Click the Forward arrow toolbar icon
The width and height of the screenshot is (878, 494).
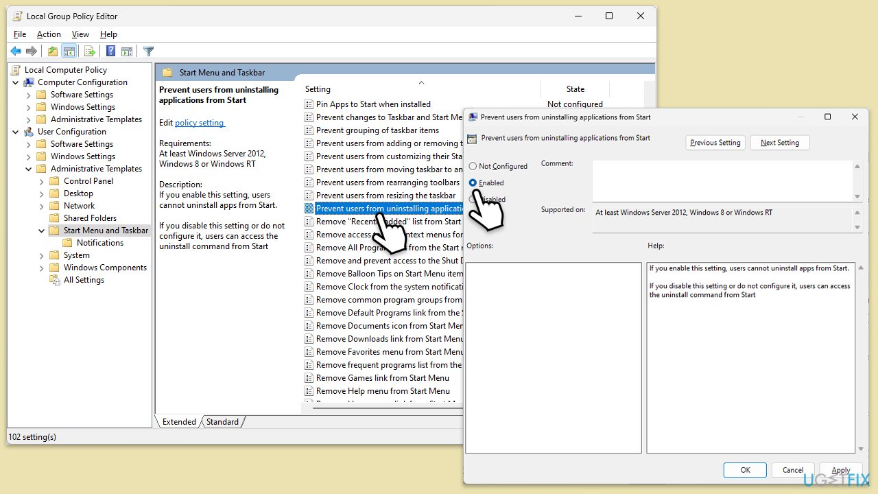[32, 51]
